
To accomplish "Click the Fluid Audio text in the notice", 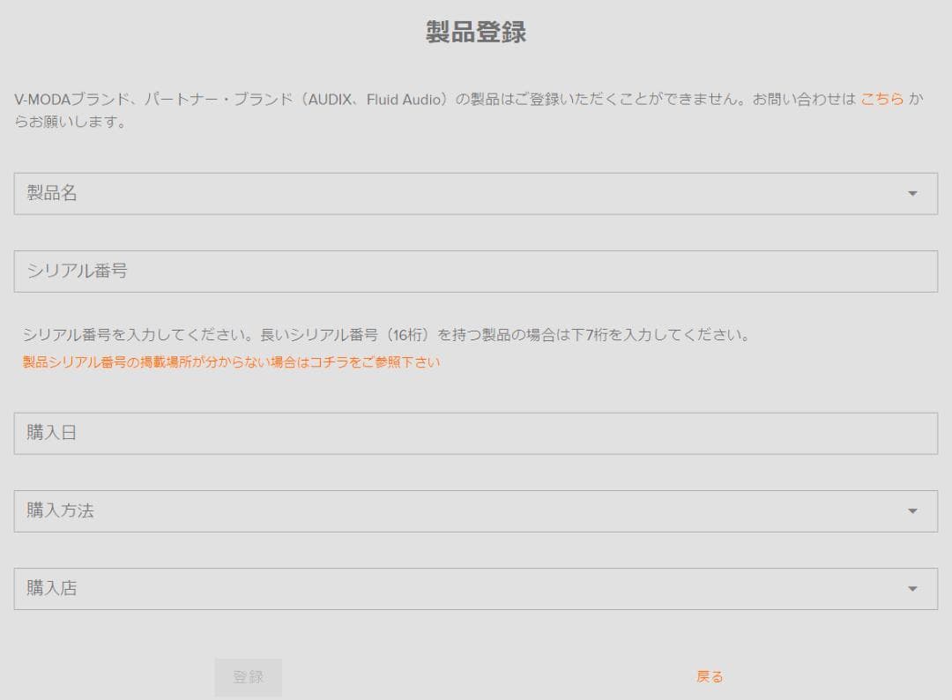I will [x=403, y=100].
